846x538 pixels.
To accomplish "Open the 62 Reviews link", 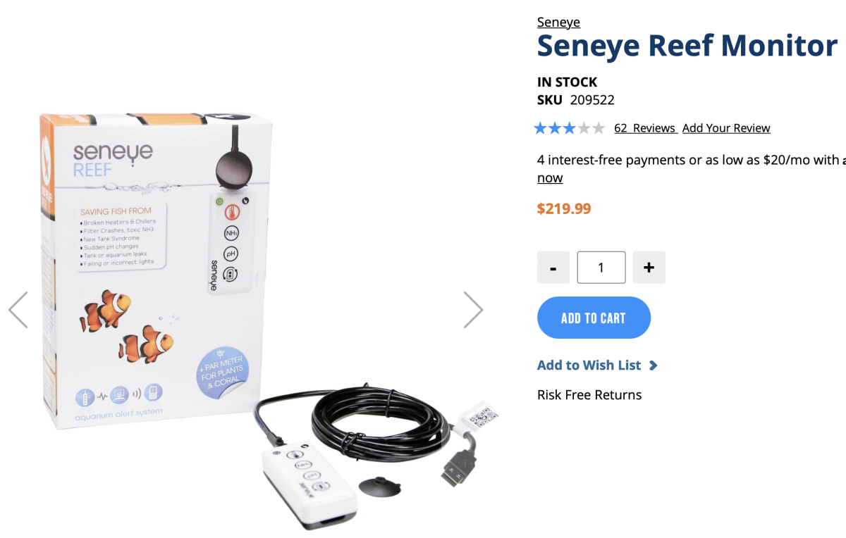I will pos(645,128).
